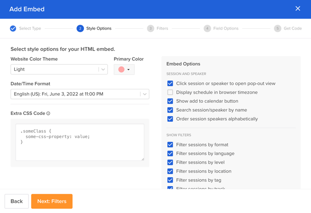Click the Extra CSS Code info icon
Screen dimensions: 311x213
[x=48, y=113]
